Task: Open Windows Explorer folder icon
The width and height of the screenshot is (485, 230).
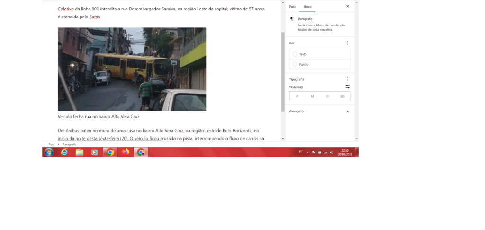Action: point(80,152)
